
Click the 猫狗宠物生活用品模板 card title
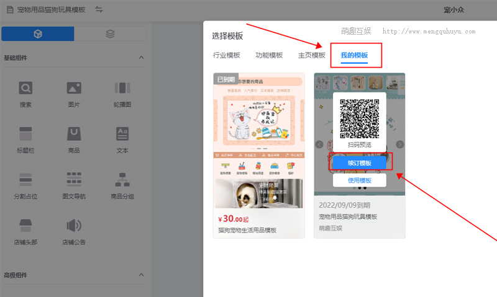[247, 230]
